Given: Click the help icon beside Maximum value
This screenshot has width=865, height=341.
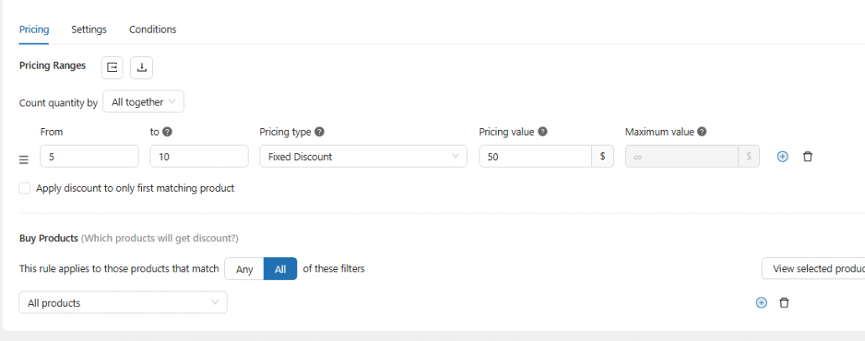Looking at the screenshot, I should click(x=702, y=132).
